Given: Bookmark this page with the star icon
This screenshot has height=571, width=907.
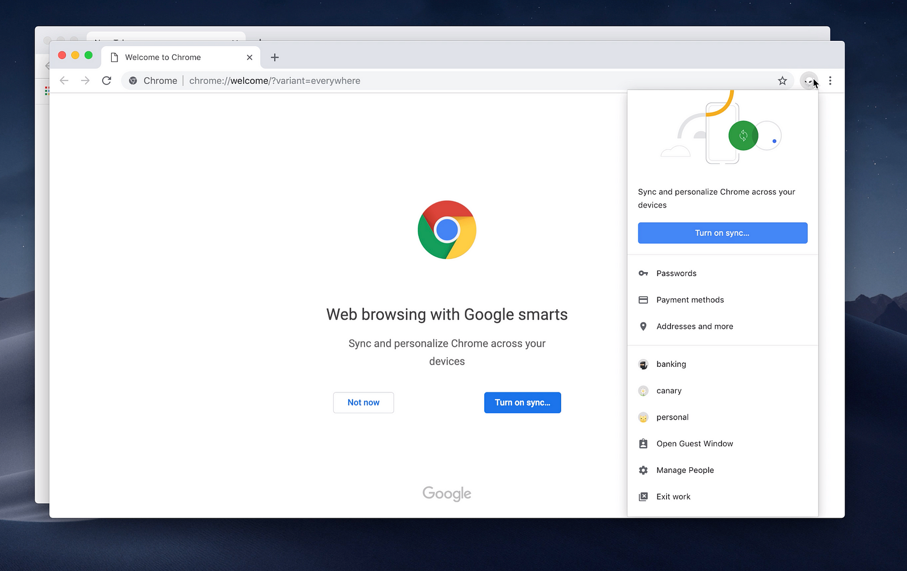Looking at the screenshot, I should point(782,81).
